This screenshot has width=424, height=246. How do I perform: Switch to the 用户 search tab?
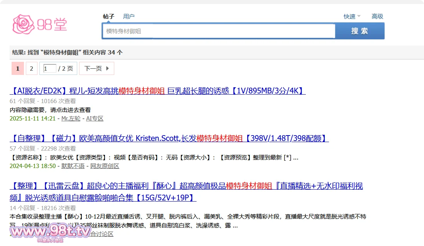click(129, 17)
